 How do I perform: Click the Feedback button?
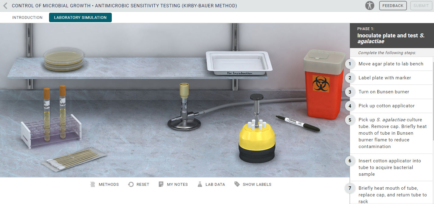click(x=393, y=5)
